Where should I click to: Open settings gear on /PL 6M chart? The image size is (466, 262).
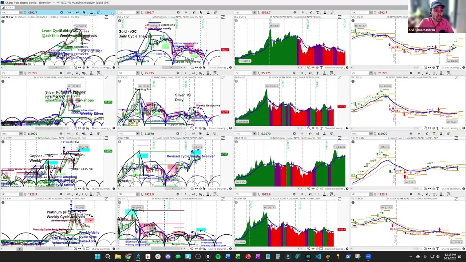click(294, 194)
